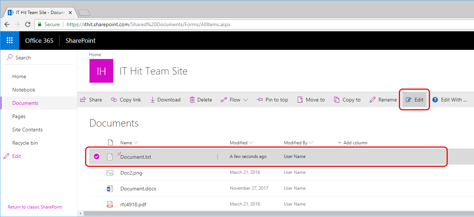
Task: Click Return to classic SharePoint link
Action: 35,207
